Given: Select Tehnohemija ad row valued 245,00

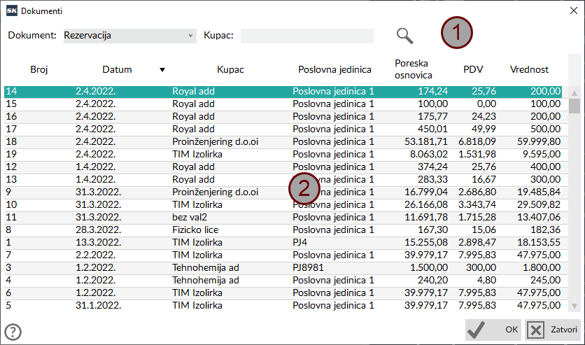Looking at the screenshot, I should coord(283,280).
